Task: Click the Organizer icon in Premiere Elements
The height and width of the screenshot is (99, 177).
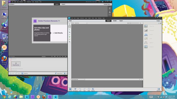Action: [x=25, y=73]
